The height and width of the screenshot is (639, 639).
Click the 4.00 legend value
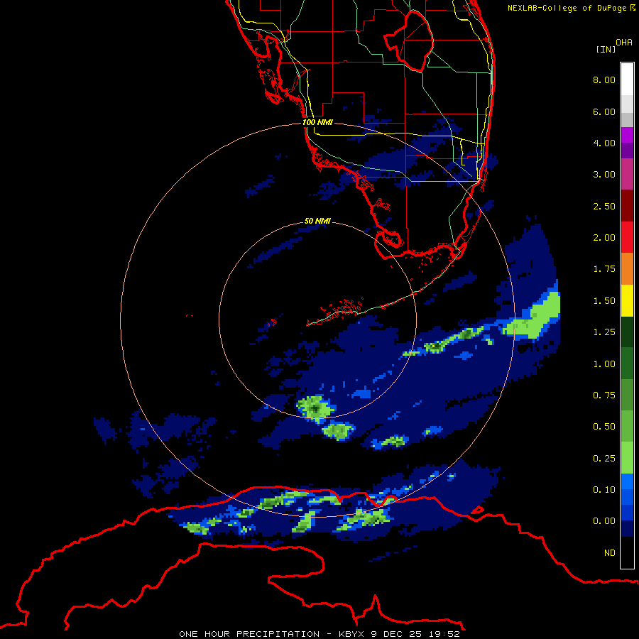(x=604, y=143)
